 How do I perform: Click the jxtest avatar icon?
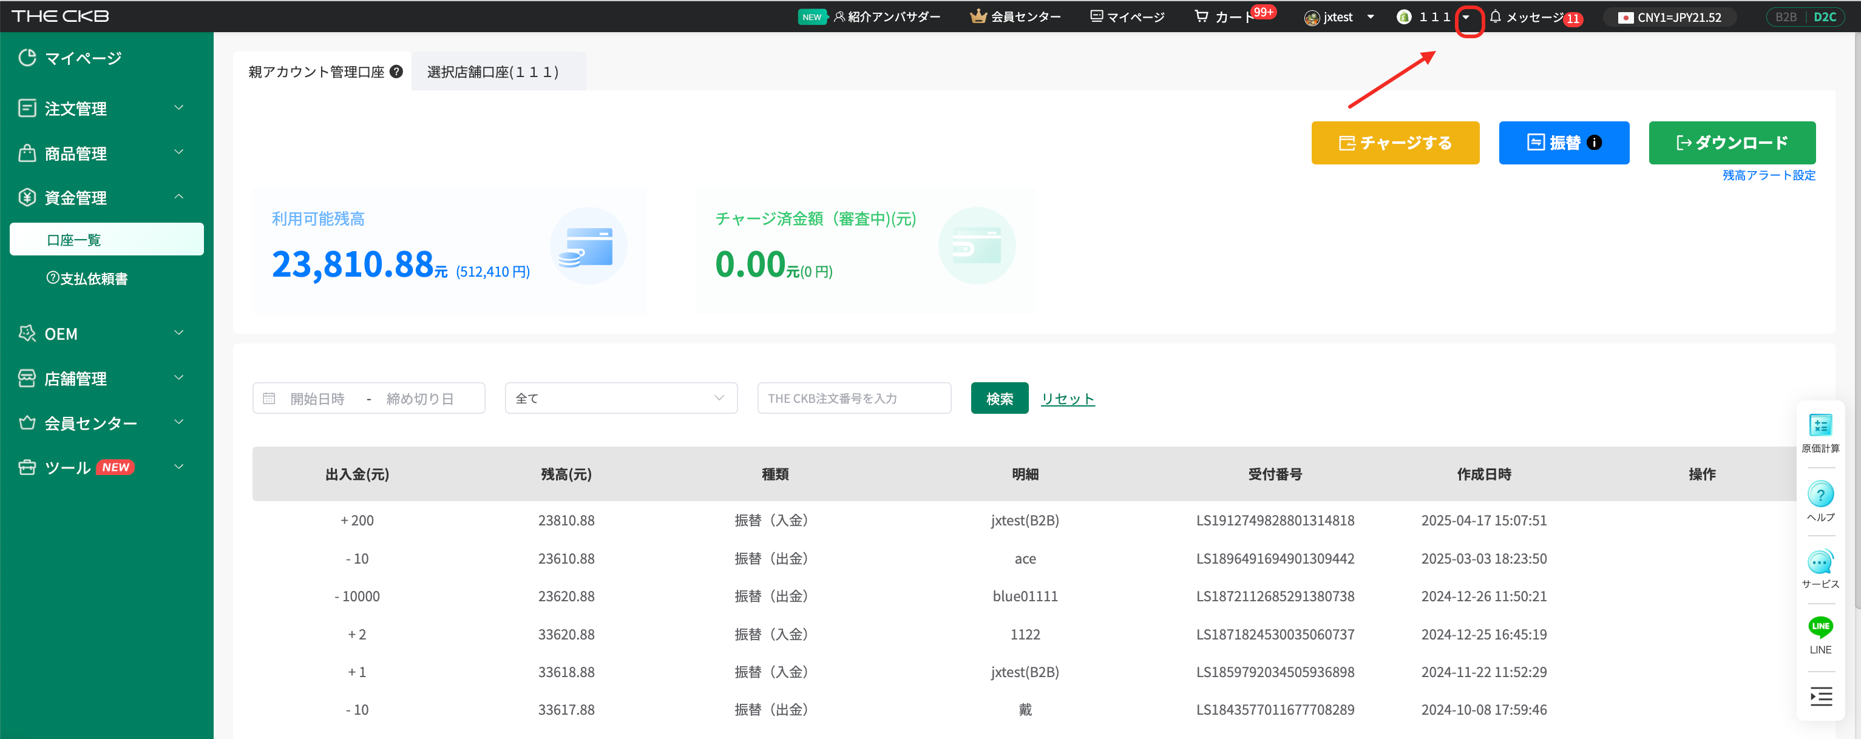tap(1311, 18)
